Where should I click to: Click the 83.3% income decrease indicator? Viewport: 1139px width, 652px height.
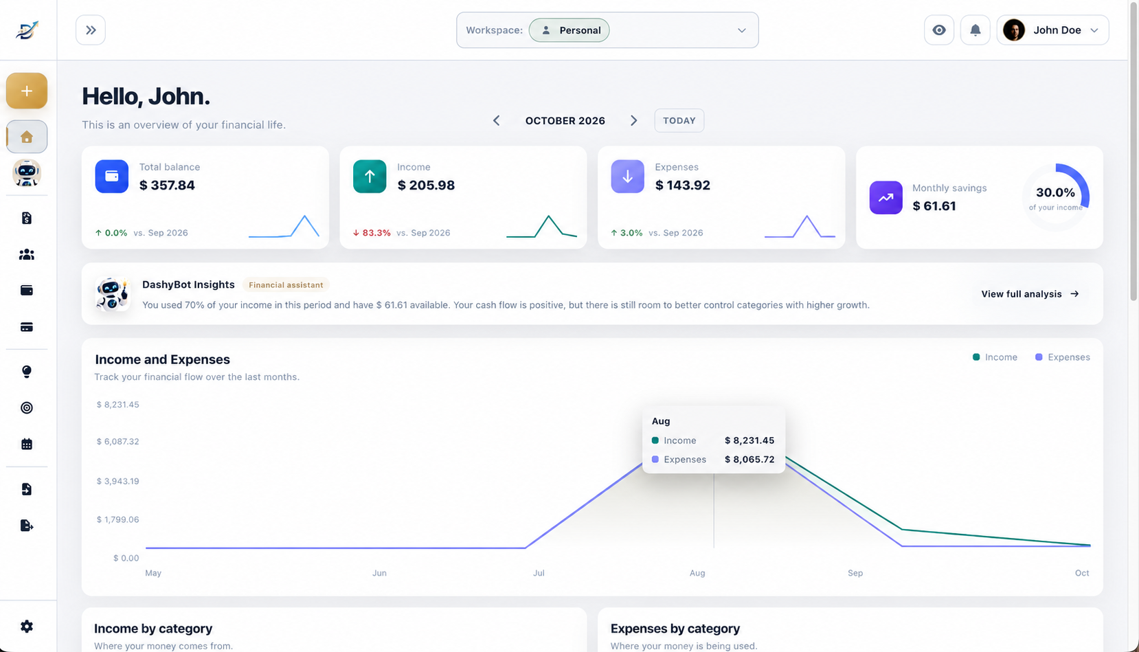372,233
